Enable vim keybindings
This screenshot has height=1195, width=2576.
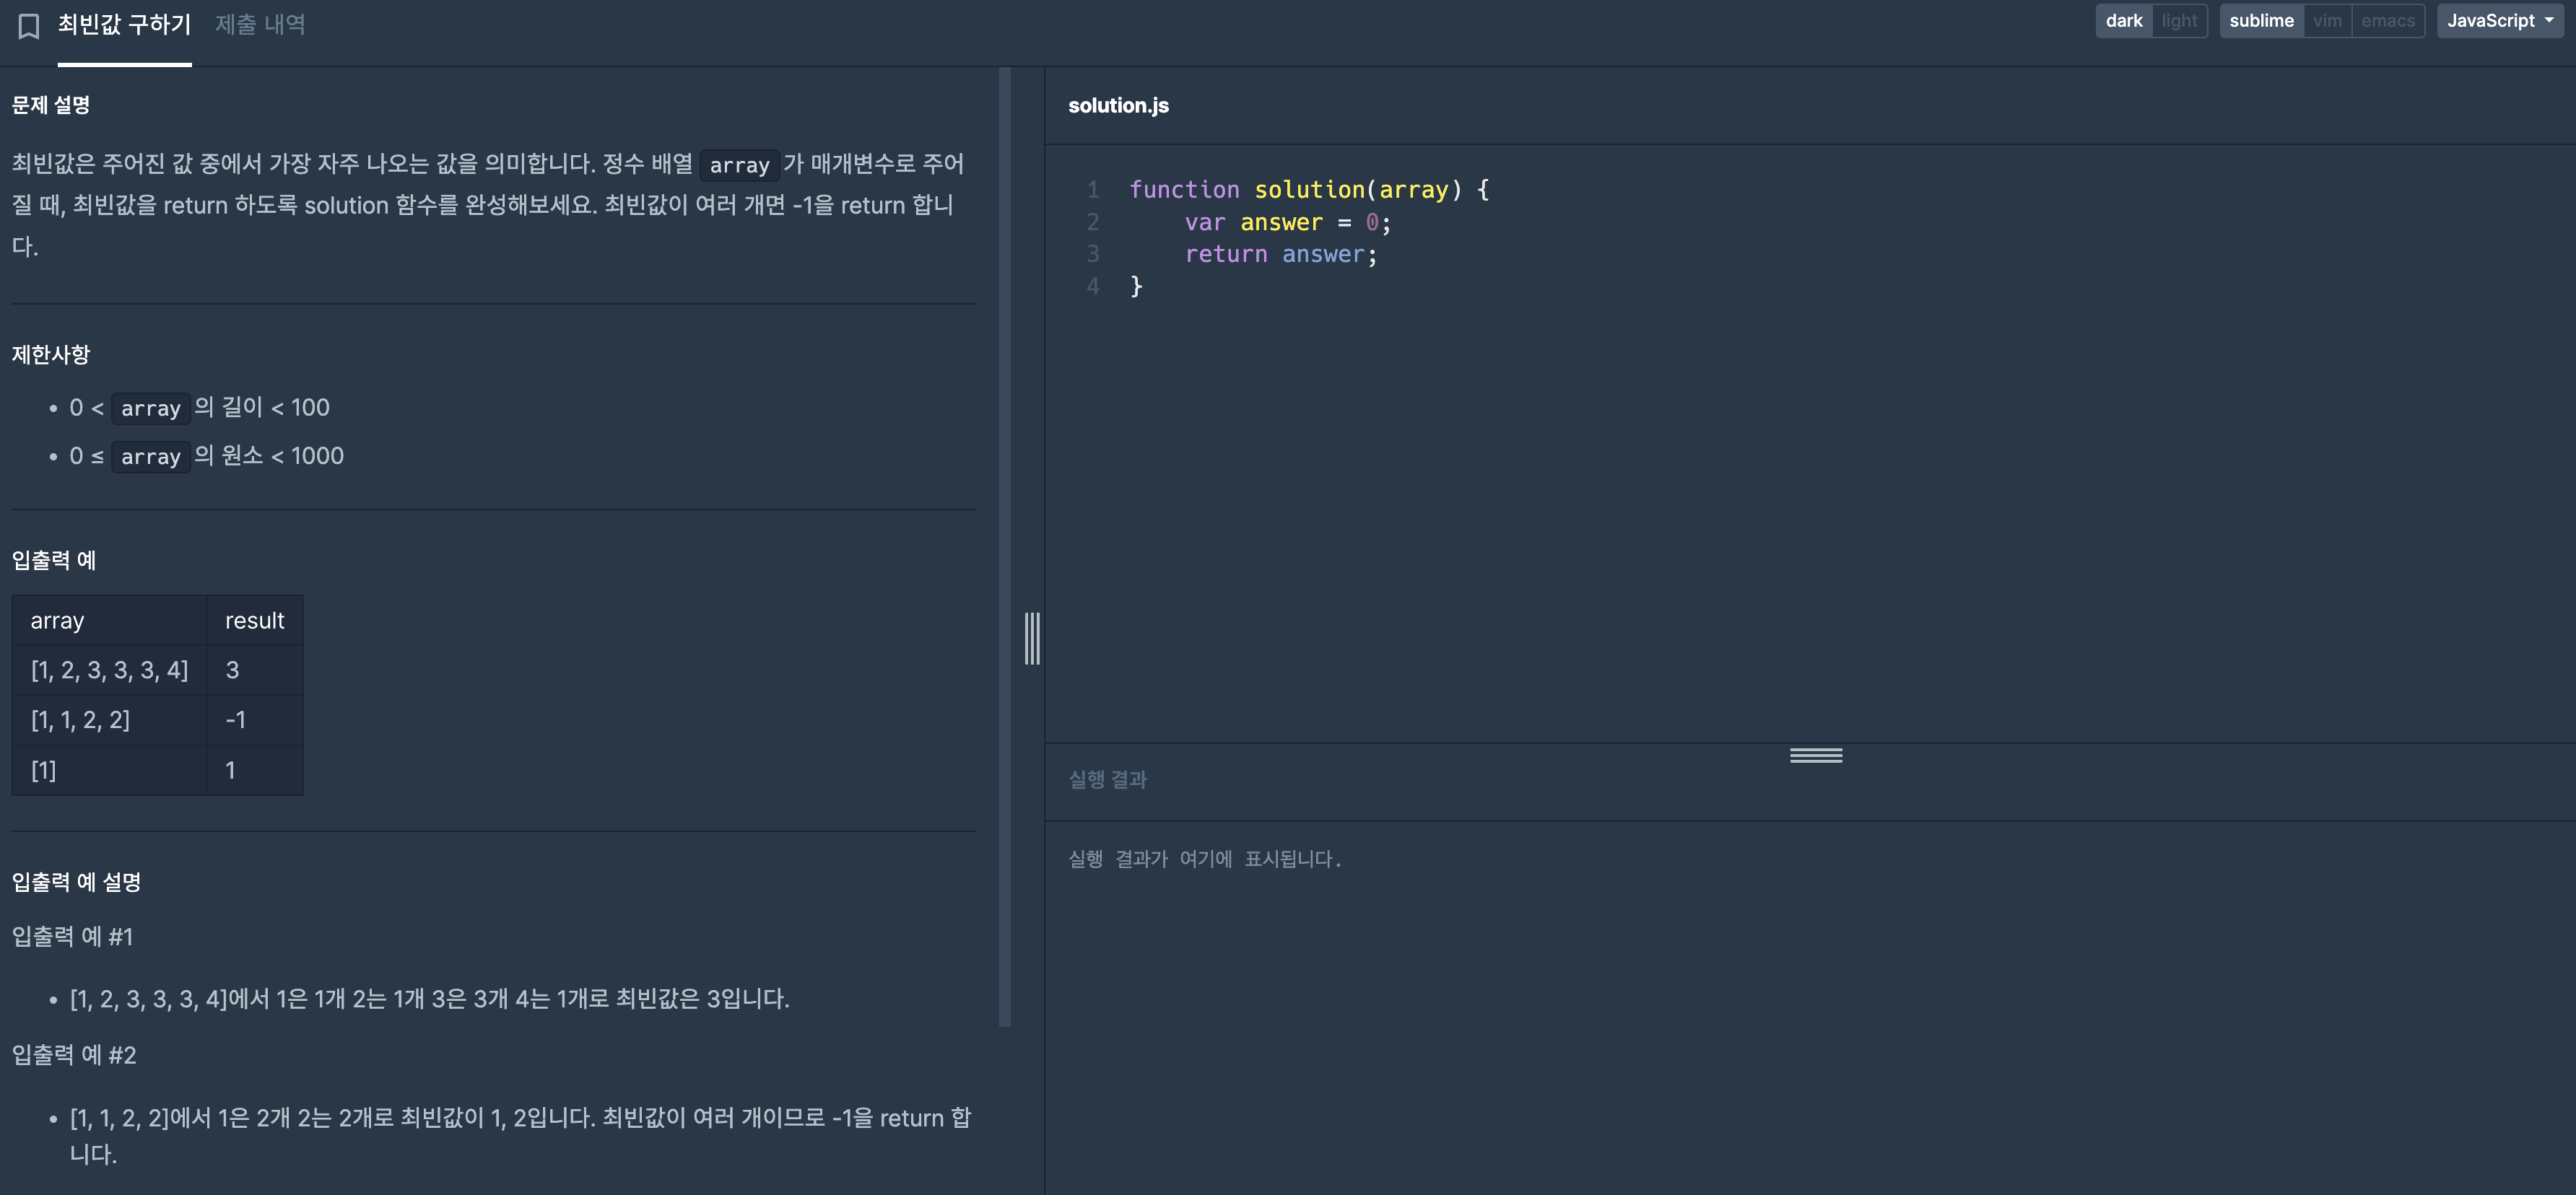[2328, 20]
